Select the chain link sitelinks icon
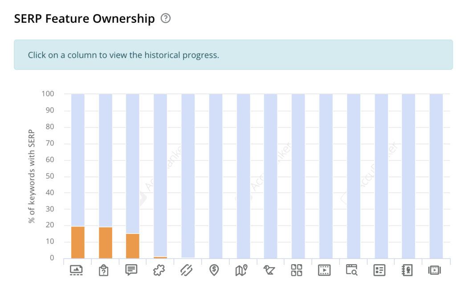456x282 pixels. click(186, 270)
